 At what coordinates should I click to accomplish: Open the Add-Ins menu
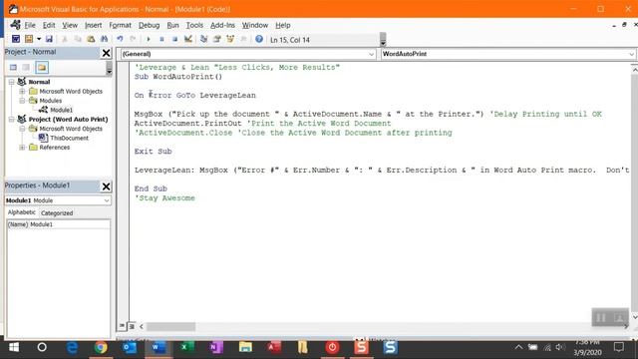pos(222,25)
